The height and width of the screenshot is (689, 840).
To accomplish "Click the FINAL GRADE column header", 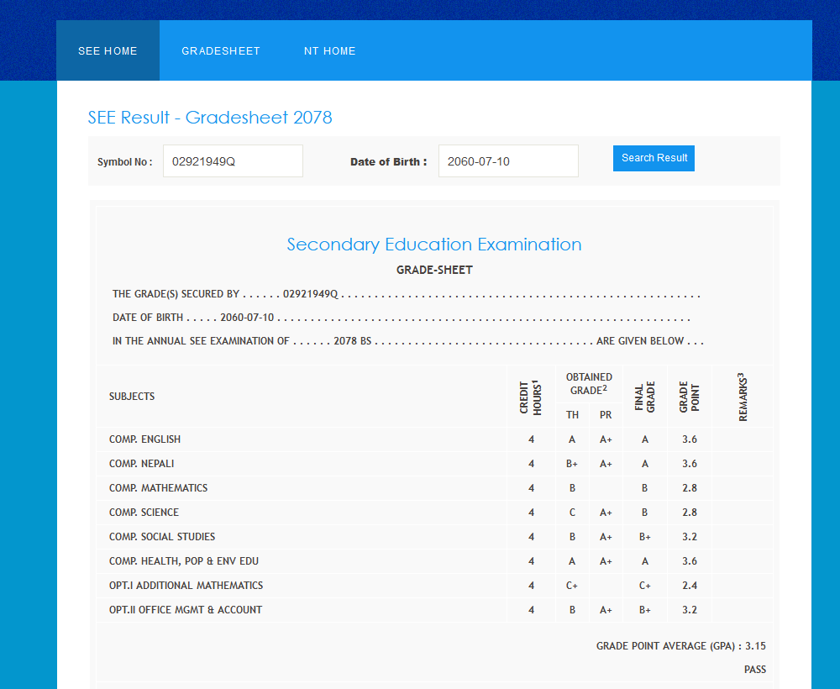I will coord(644,397).
